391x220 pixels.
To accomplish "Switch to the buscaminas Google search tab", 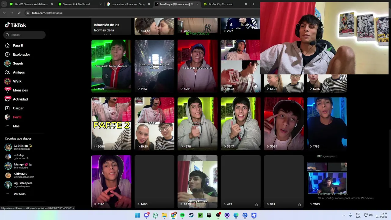I will [x=128, y=4].
